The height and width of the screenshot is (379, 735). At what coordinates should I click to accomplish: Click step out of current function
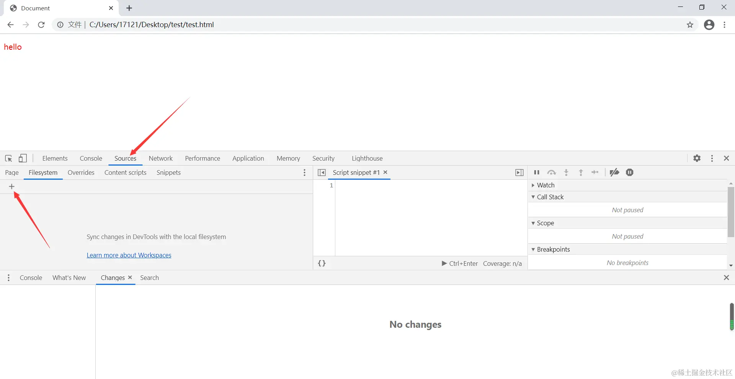pos(581,172)
